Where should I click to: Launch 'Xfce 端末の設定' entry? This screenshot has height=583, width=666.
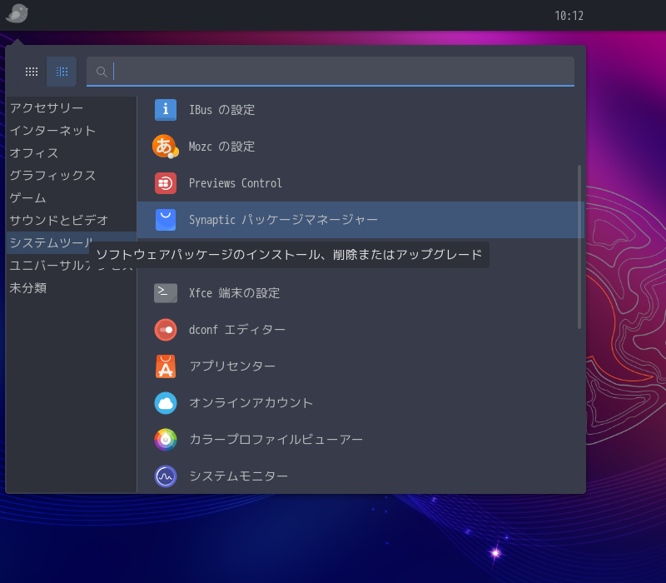pos(360,293)
